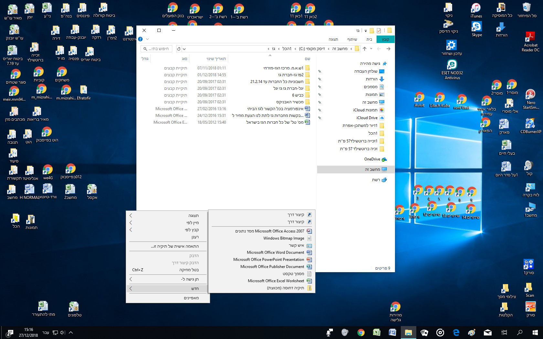The width and height of the screenshot is (543, 339).
Task: Switch to the שיתוף (Share) ribbon tab
Action: tap(352, 39)
